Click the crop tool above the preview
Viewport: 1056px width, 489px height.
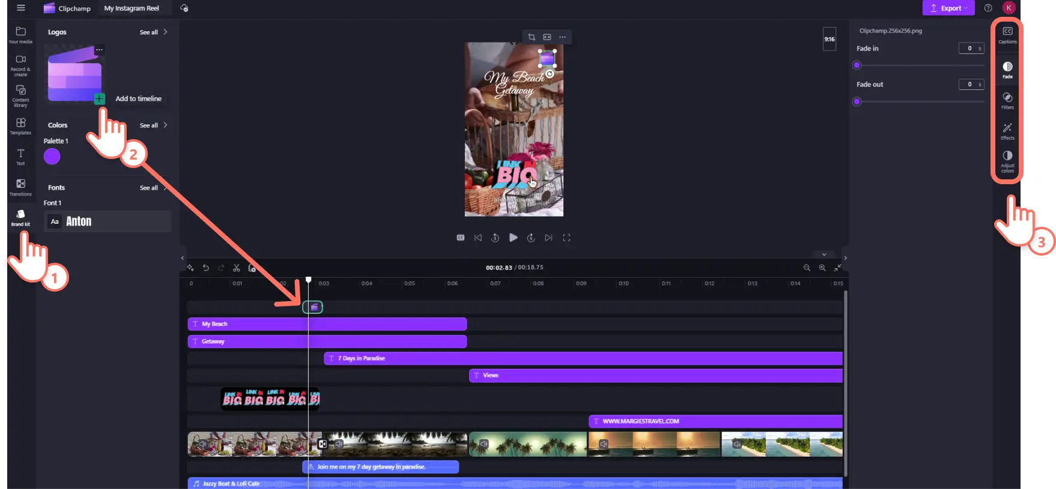(532, 37)
